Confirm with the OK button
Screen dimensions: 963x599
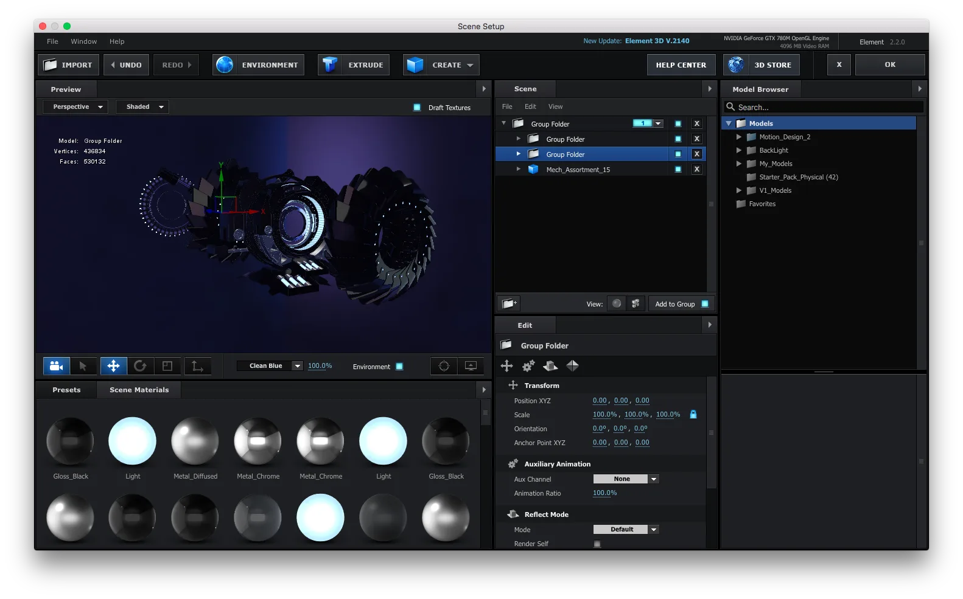[x=890, y=64]
